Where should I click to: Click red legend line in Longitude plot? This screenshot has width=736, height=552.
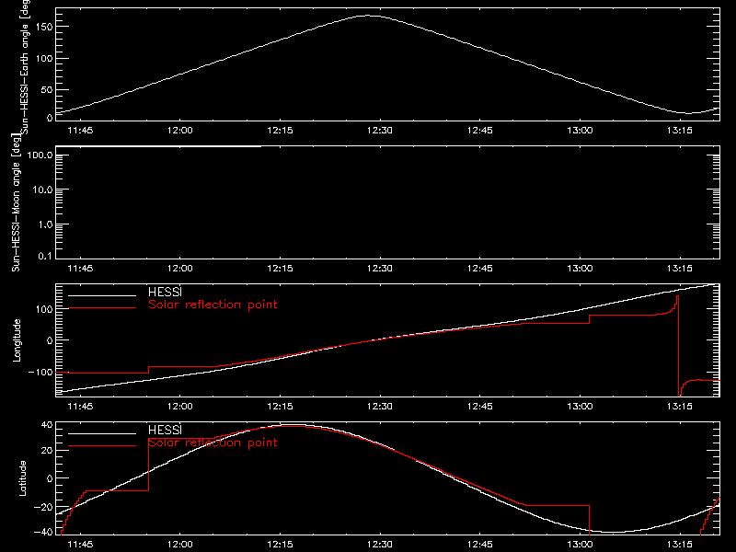pos(102,308)
